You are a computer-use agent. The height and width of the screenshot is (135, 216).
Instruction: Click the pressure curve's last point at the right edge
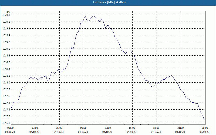(x=204, y=119)
